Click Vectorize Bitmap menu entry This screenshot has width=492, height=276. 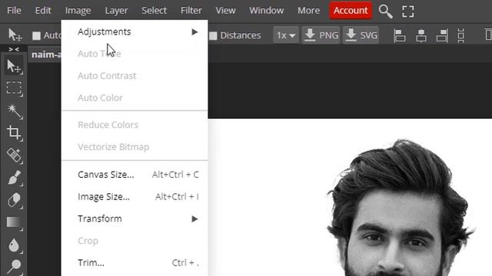coord(135,147)
